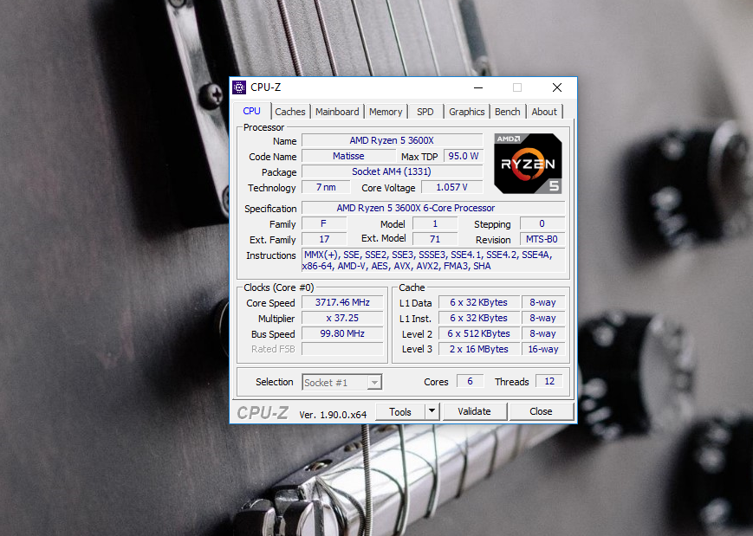Click the 7 nm technology value

[326, 187]
